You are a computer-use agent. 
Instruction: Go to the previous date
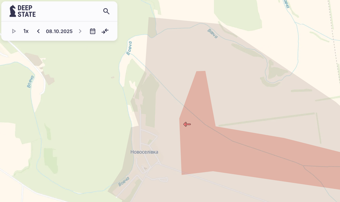tap(38, 31)
